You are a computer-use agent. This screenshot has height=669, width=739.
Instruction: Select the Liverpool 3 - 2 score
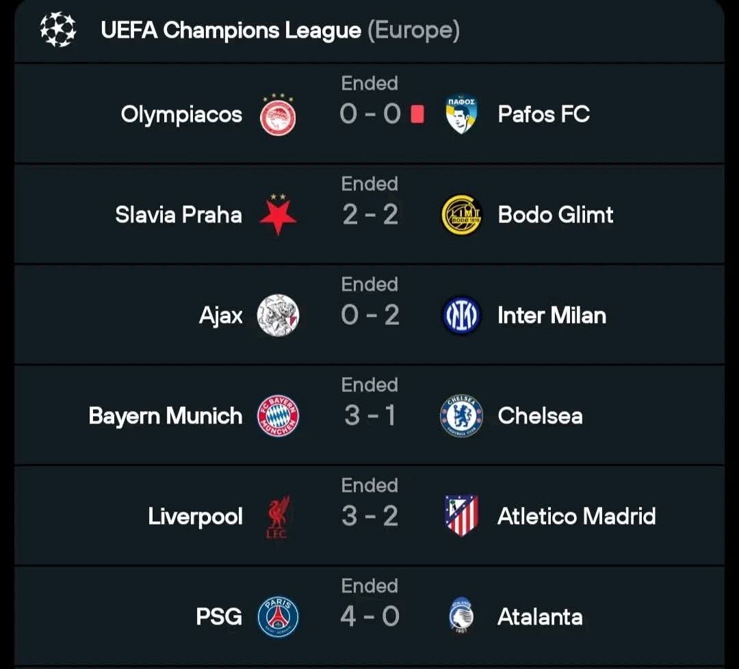[369, 516]
